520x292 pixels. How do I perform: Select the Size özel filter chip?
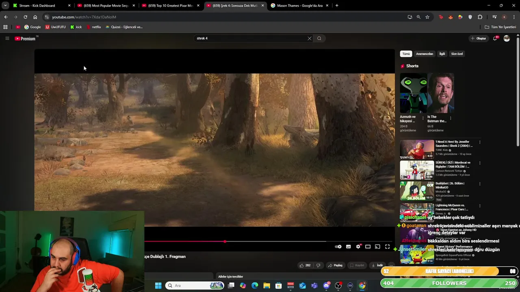tap(457, 54)
